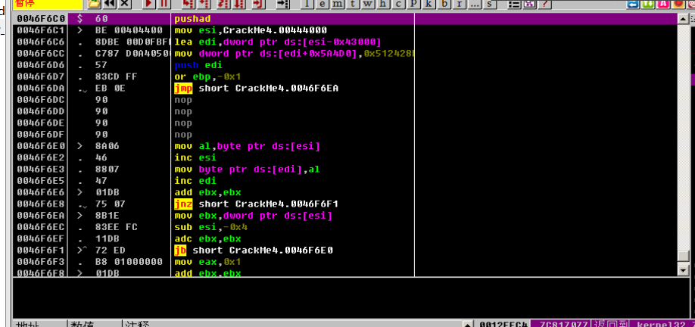This screenshot has height=327, width=695.
Task: Click the 地址 column header
Action: [x=29, y=323]
